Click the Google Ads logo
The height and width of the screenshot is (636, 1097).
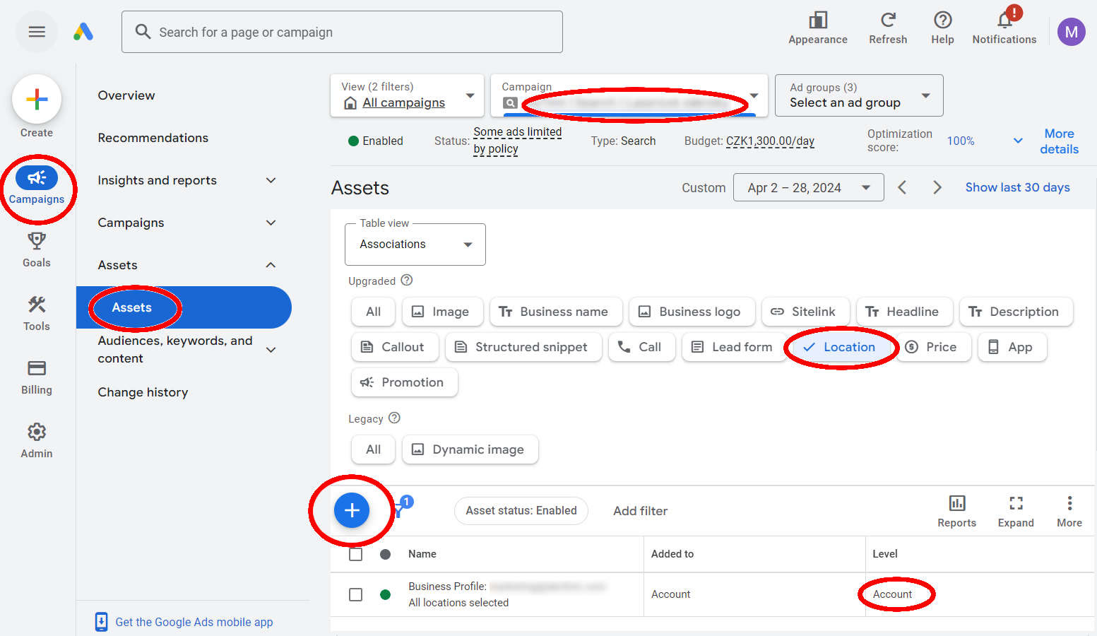pyautogui.click(x=83, y=32)
